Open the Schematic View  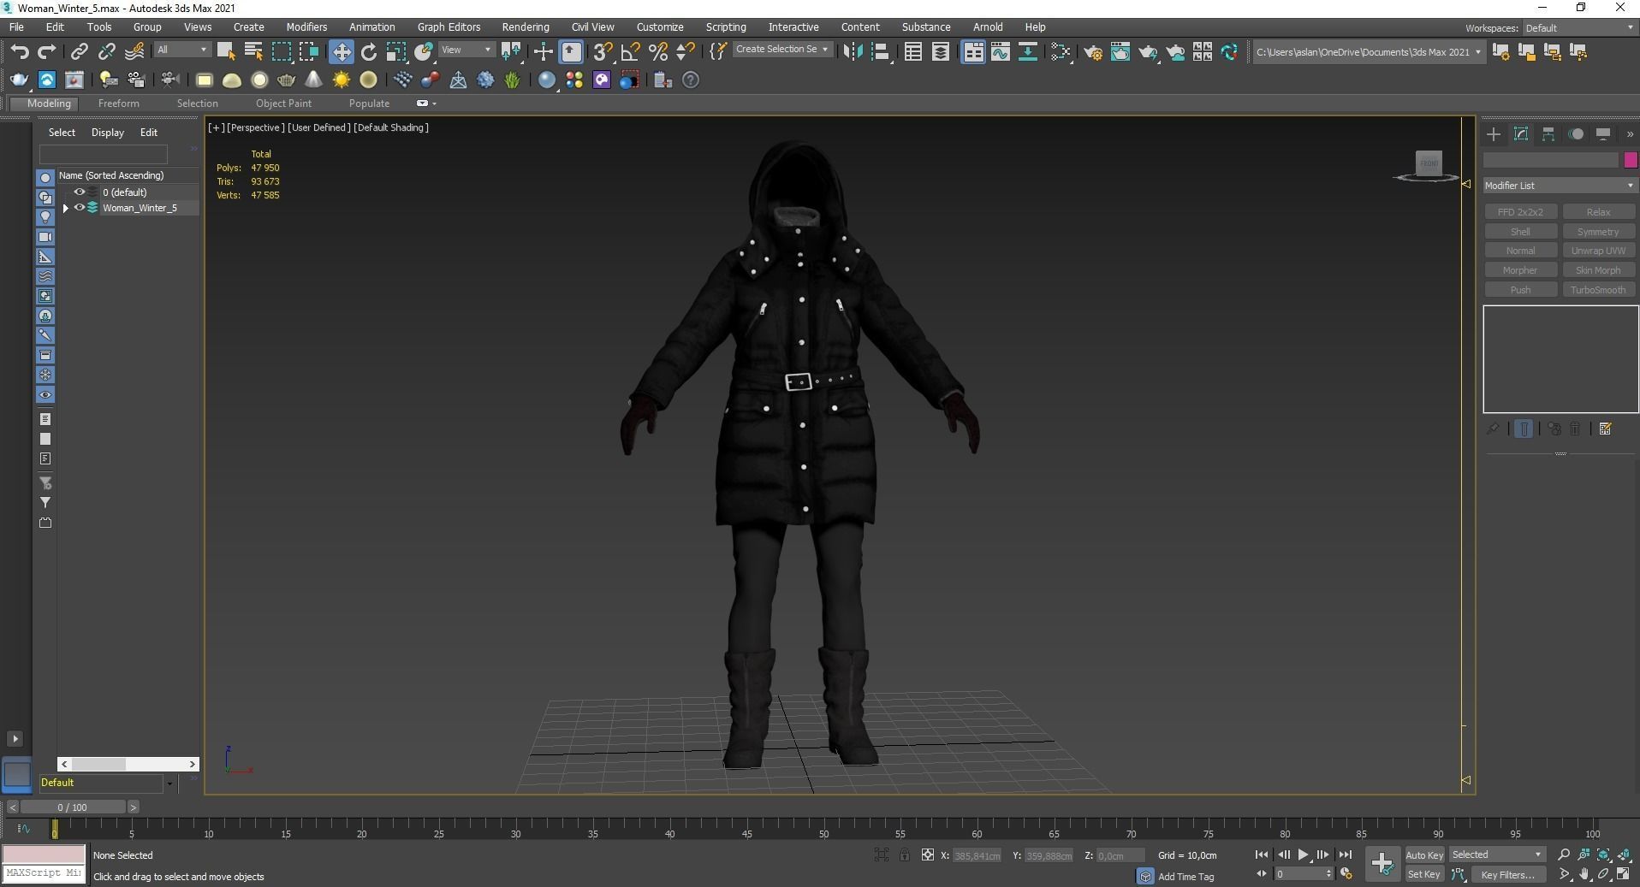coord(1028,52)
